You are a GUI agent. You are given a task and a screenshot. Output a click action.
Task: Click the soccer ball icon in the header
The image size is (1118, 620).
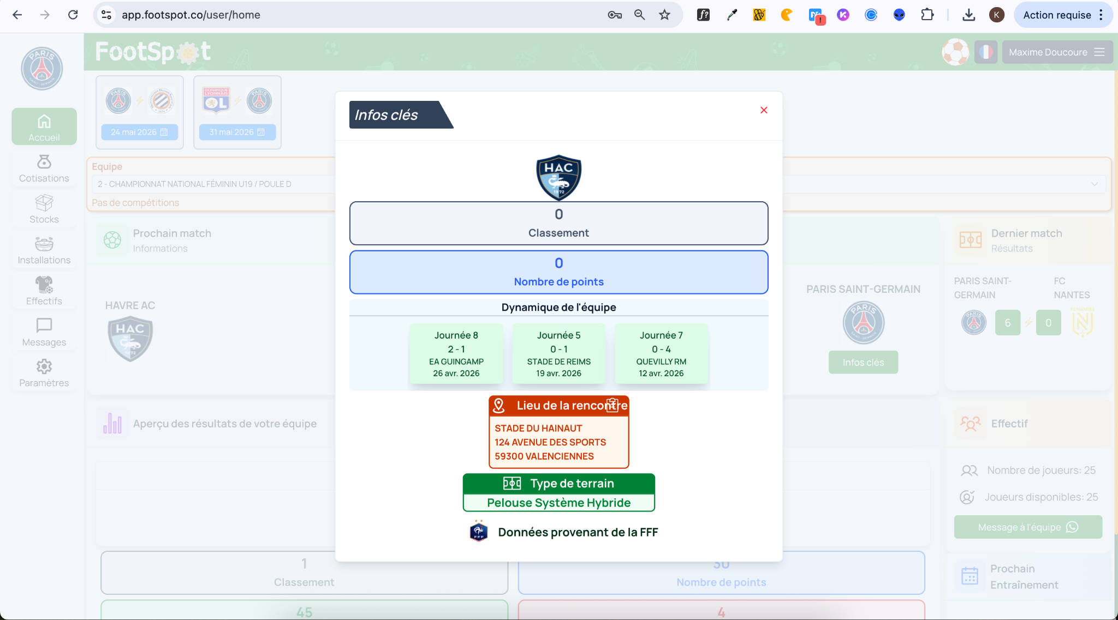[x=955, y=52]
